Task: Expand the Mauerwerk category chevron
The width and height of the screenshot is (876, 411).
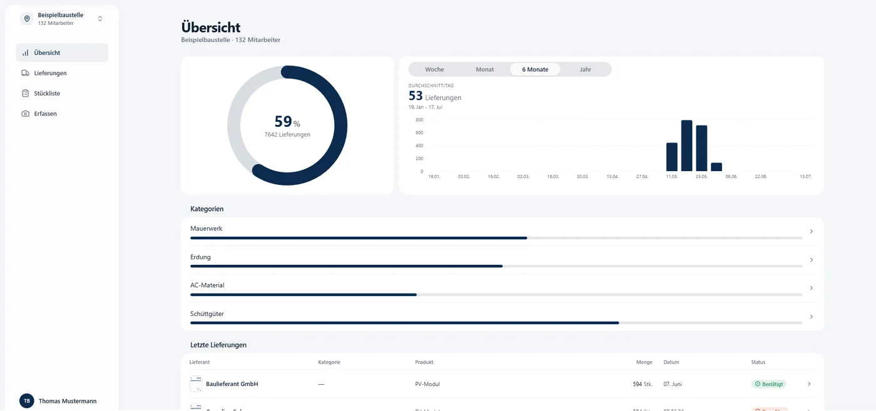Action: (812, 231)
